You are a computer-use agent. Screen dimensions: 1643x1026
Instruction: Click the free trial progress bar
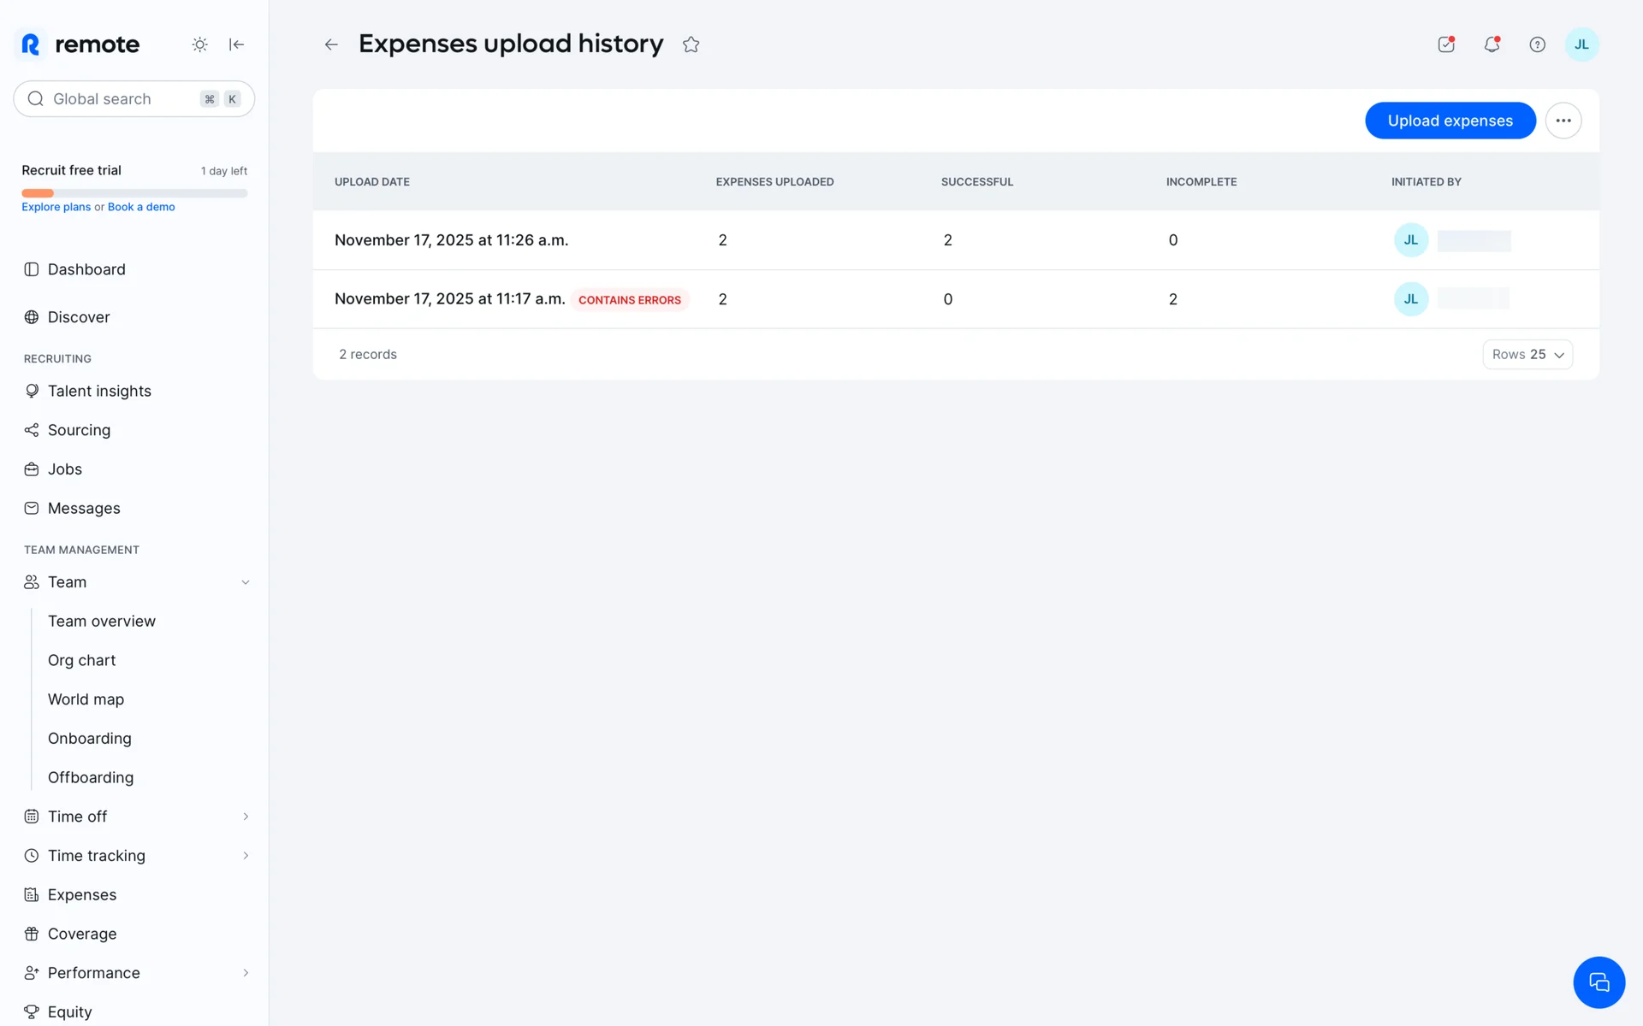tap(134, 193)
